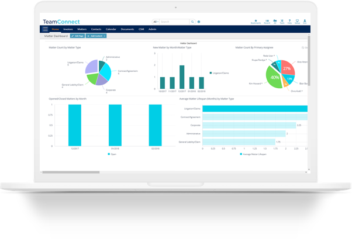
Task: Click the General Liability/Claim bar of 1.75
Action: click(239, 142)
